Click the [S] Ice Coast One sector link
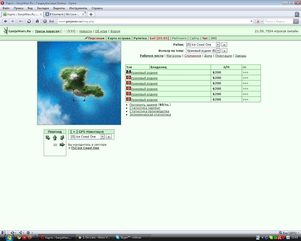 click(x=85, y=148)
